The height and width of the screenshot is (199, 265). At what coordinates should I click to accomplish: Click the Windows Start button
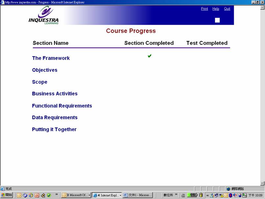(x=7, y=195)
